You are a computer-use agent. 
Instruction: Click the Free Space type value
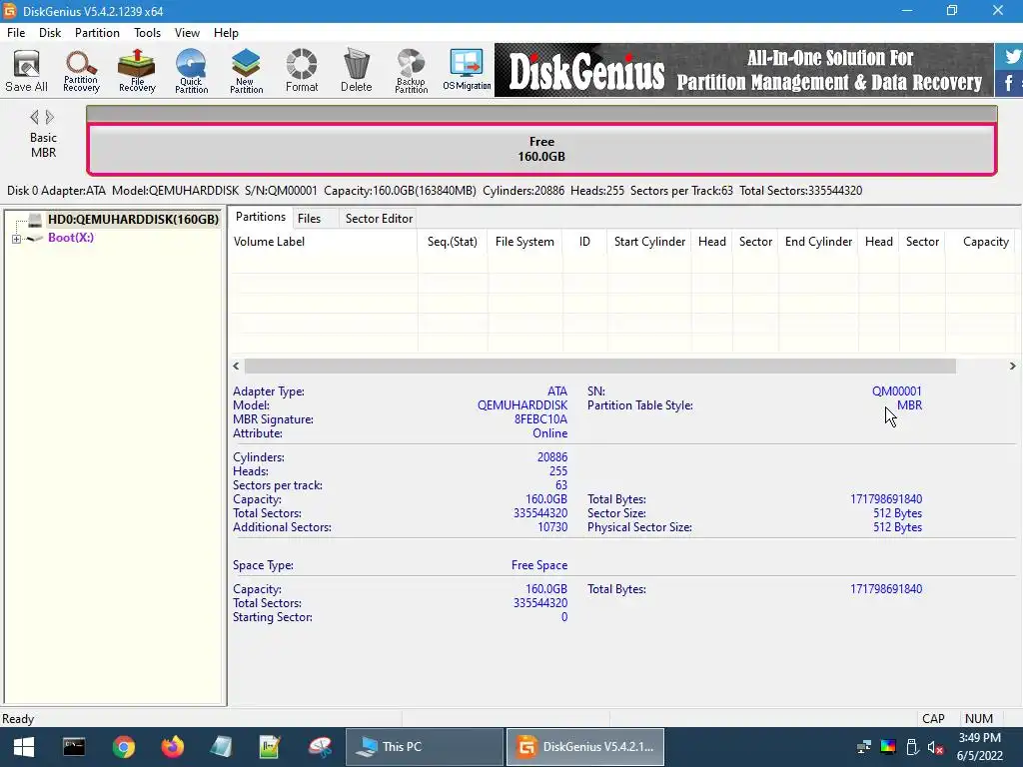(538, 565)
